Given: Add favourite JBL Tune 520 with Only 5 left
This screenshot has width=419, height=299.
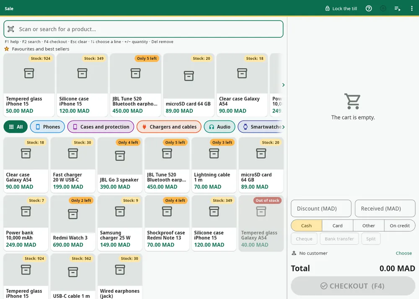Looking at the screenshot, I should [x=135, y=85].
